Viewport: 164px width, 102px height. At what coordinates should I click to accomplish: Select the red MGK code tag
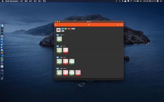[x=69, y=29]
